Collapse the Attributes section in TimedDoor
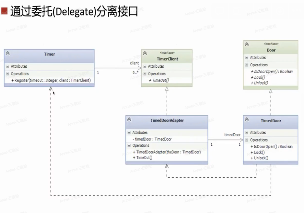304x213 pixels. coord(247,133)
